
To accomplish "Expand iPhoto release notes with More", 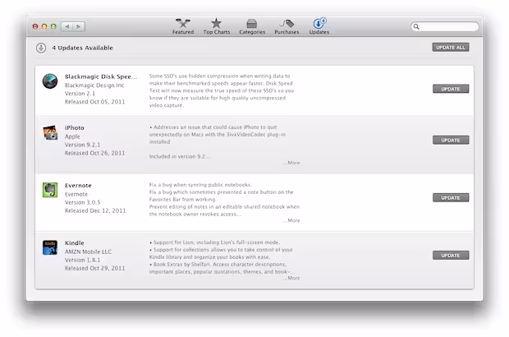I will pyautogui.click(x=291, y=163).
